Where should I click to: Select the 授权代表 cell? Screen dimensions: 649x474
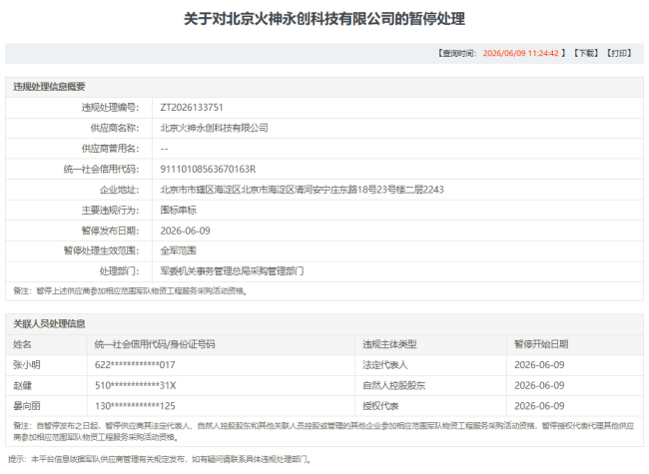pos(380,406)
